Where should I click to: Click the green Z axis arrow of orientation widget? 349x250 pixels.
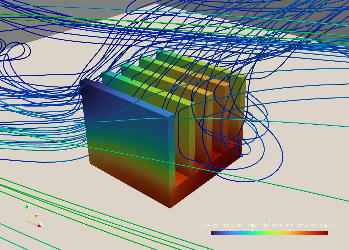27,206
